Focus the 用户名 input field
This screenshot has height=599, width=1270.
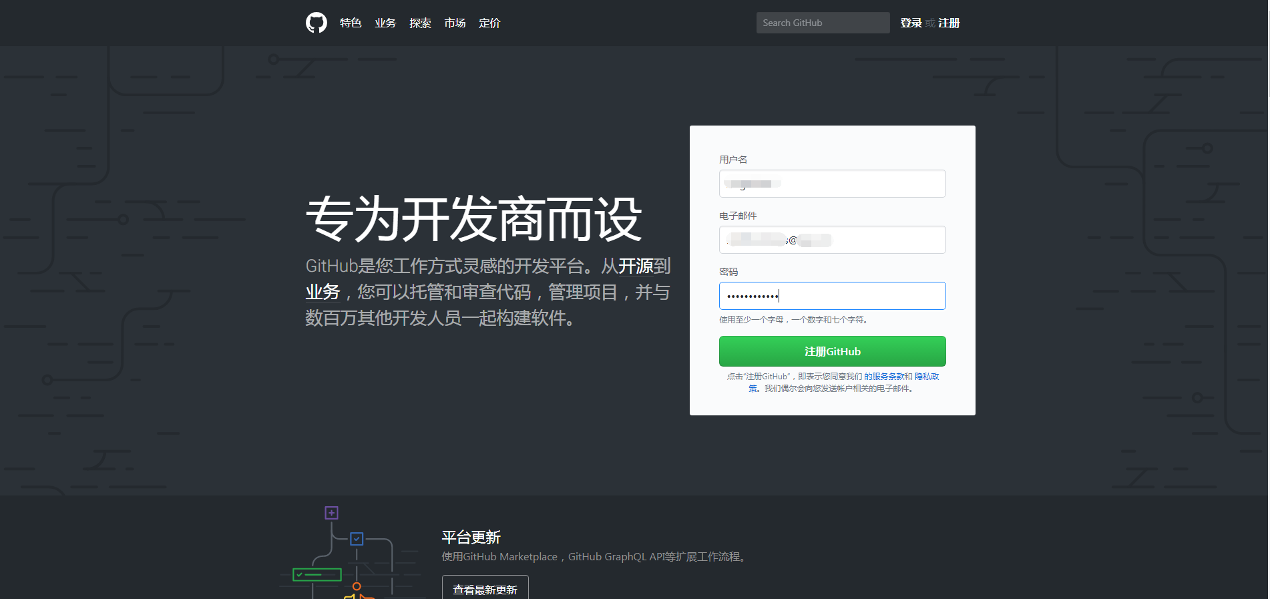[x=832, y=184]
